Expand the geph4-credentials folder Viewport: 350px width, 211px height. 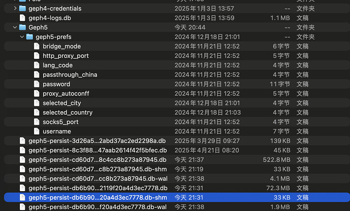click(x=15, y=9)
